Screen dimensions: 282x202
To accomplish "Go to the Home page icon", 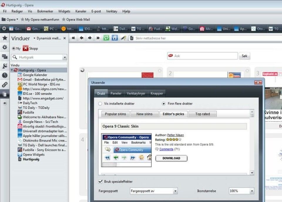I will coord(115,38).
